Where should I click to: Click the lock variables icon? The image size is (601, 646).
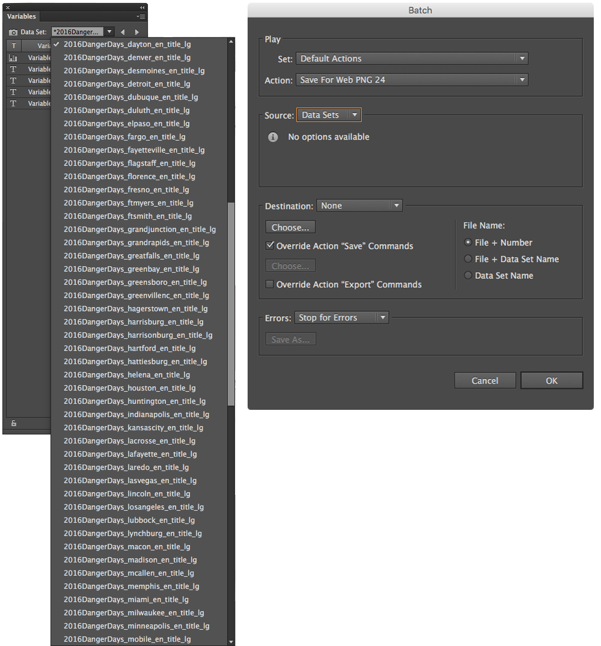(14, 423)
